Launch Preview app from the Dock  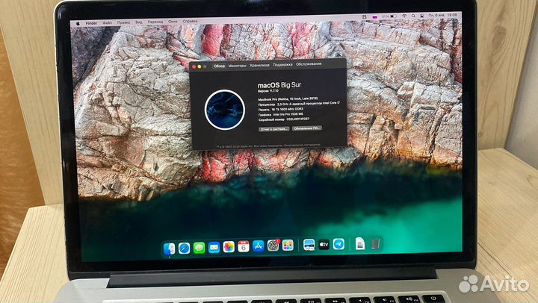coord(309,245)
